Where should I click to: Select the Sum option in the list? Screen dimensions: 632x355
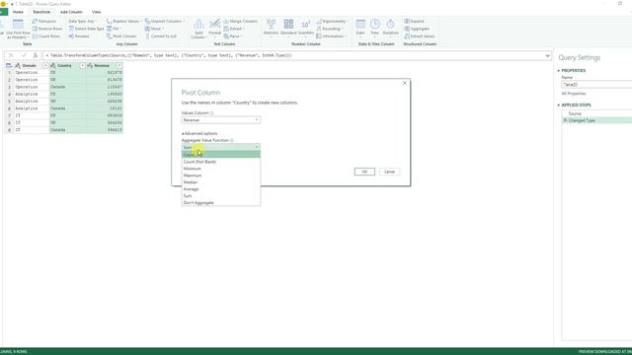pyautogui.click(x=221, y=195)
